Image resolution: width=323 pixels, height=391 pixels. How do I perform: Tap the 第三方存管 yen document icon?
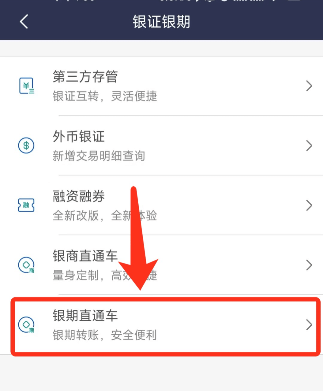pyautogui.click(x=27, y=86)
